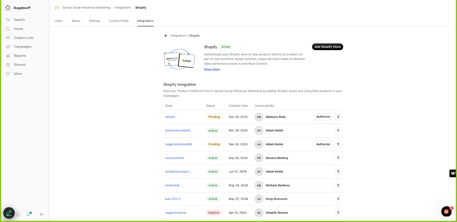Open the taggertestshop store link
This screenshot has height=222, width=457.
pos(176,213)
